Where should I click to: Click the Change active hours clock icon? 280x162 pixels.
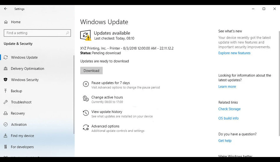click(86, 98)
